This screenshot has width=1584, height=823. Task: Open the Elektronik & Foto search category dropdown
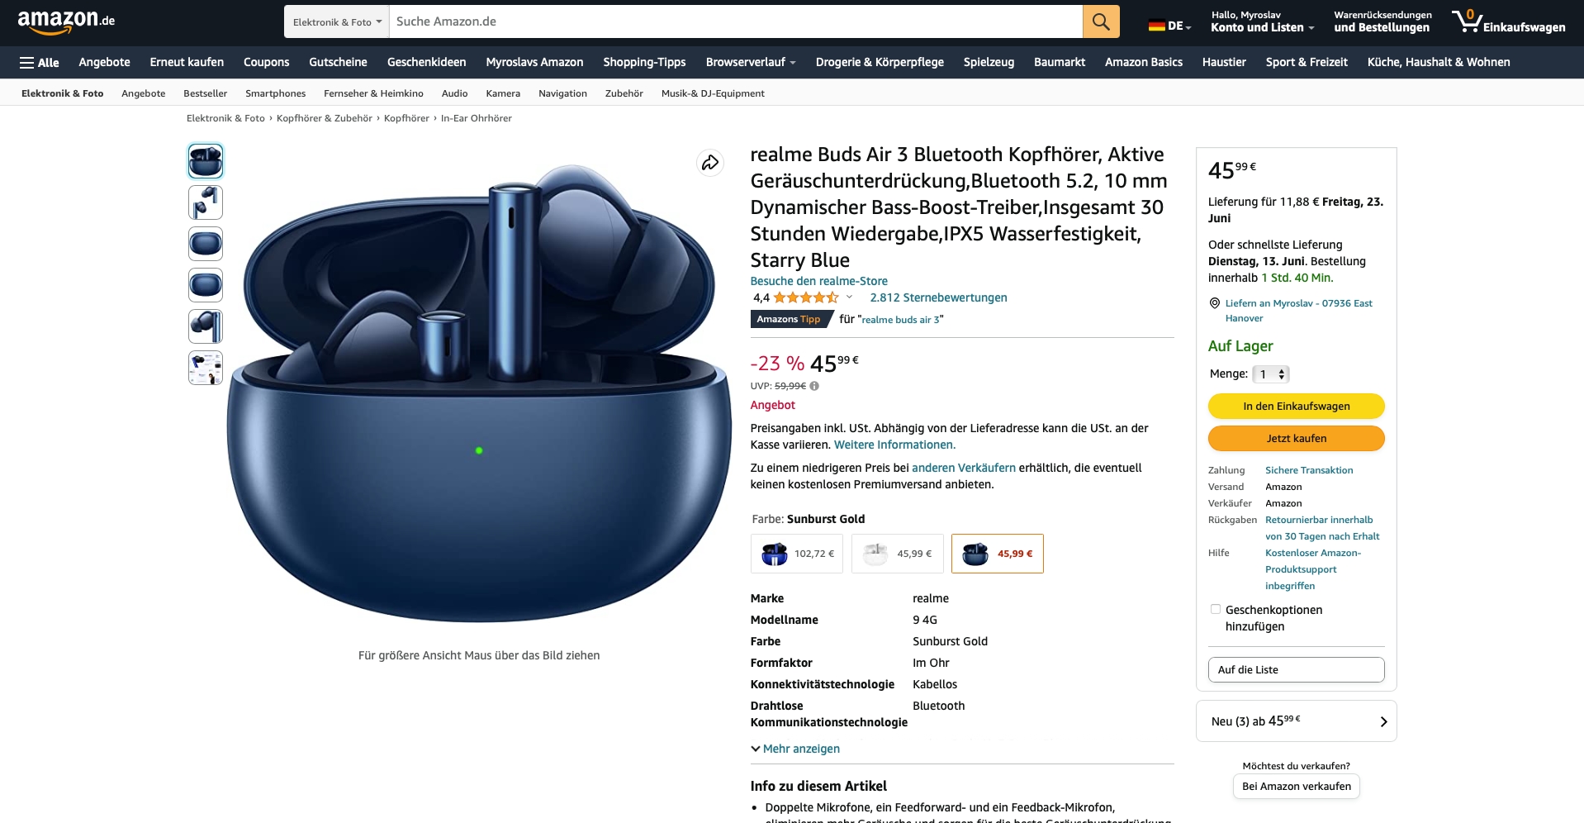tap(337, 21)
